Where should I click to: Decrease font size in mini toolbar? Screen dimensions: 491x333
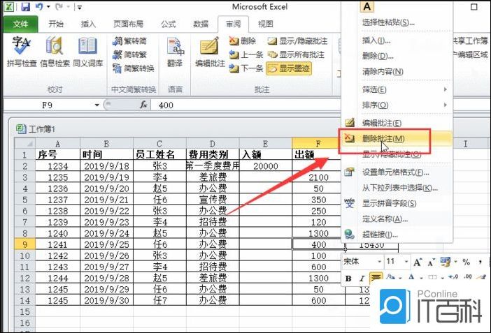432,262
